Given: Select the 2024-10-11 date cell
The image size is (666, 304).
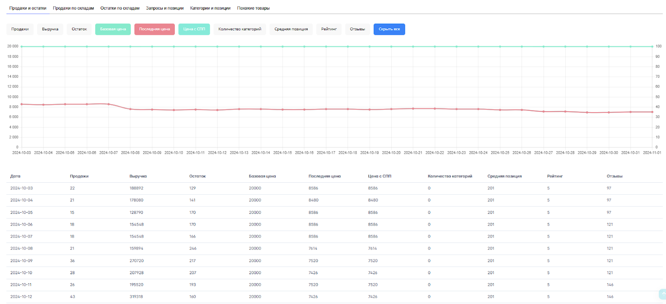Looking at the screenshot, I should [21, 285].
